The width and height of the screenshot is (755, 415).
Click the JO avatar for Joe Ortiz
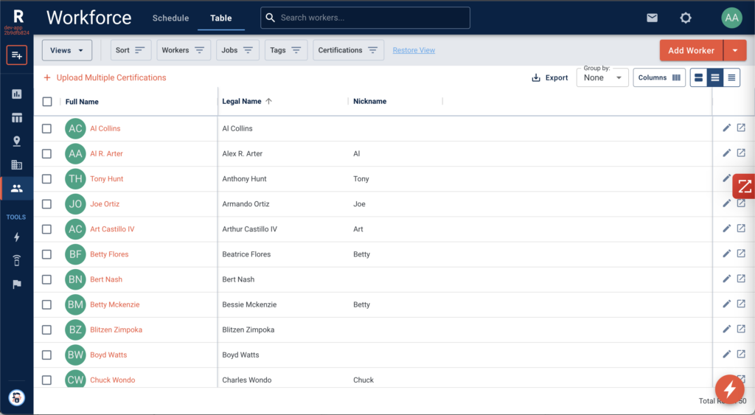point(75,204)
